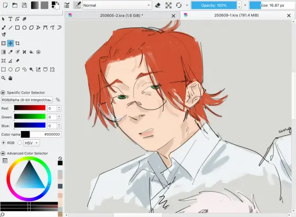
Task: Pick the Color Sampler eyedropper tool
Action: click(11, 52)
